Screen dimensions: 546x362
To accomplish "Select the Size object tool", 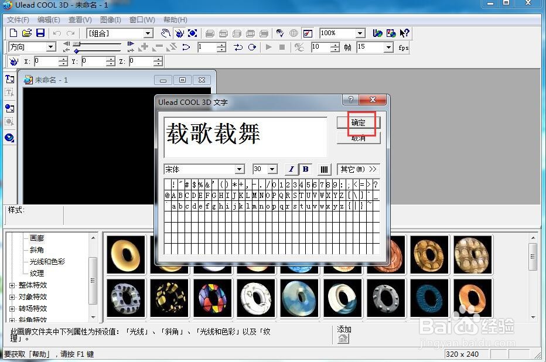I will click(193, 33).
